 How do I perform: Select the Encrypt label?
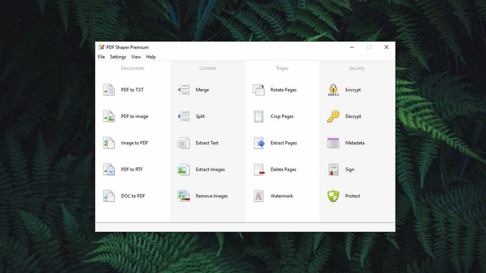pyautogui.click(x=353, y=90)
